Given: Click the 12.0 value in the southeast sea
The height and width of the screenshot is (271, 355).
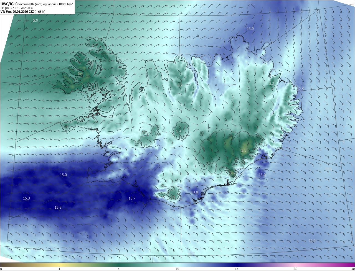Looking at the screenshot, I should coord(312,241).
